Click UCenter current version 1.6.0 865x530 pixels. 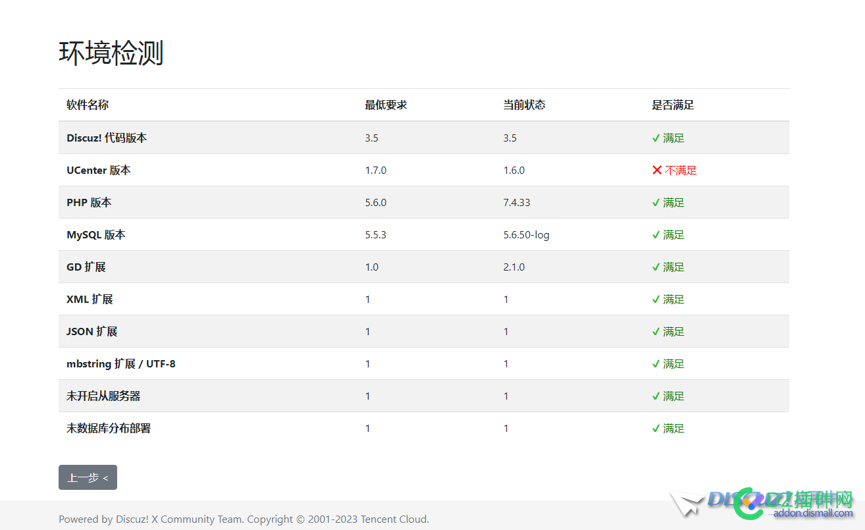514,170
